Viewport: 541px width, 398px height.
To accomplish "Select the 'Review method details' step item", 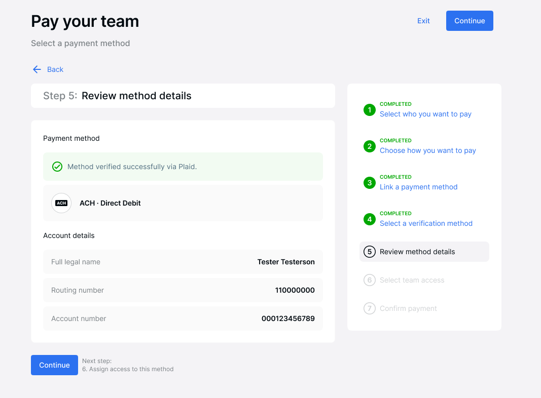I will tap(424, 252).
